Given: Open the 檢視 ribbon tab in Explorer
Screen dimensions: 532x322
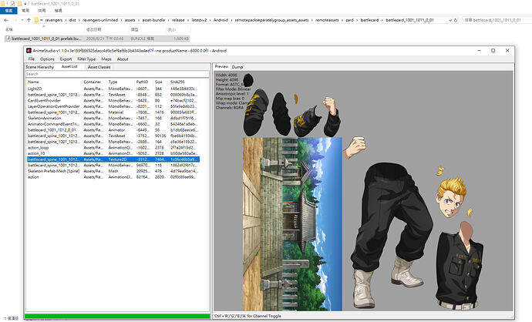Looking at the screenshot, I should pyautogui.click(x=59, y=11).
